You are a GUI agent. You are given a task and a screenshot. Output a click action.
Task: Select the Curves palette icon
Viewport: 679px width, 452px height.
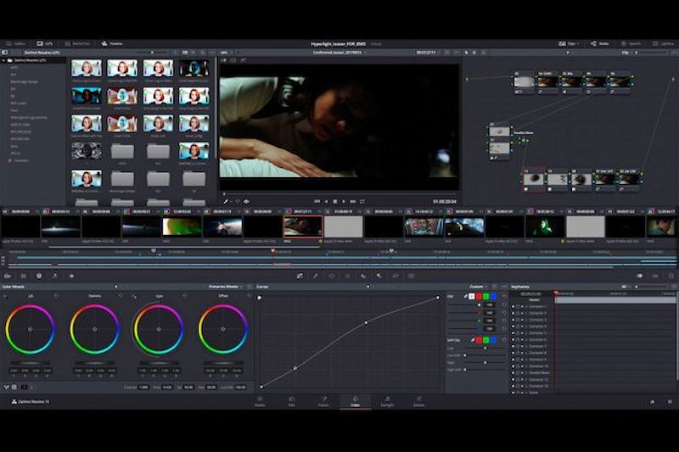pos(300,276)
